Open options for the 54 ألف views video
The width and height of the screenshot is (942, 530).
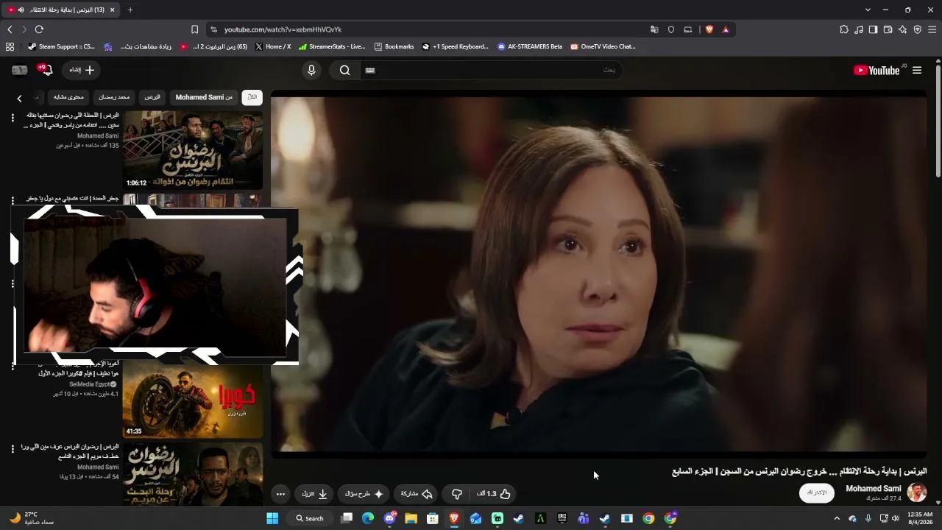pyautogui.click(x=13, y=448)
